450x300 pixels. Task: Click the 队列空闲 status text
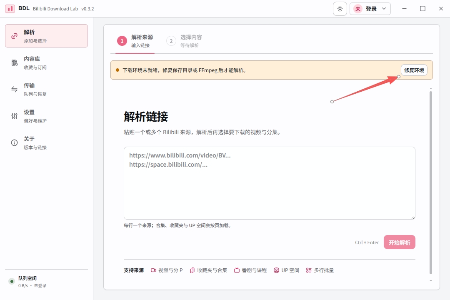click(27, 278)
